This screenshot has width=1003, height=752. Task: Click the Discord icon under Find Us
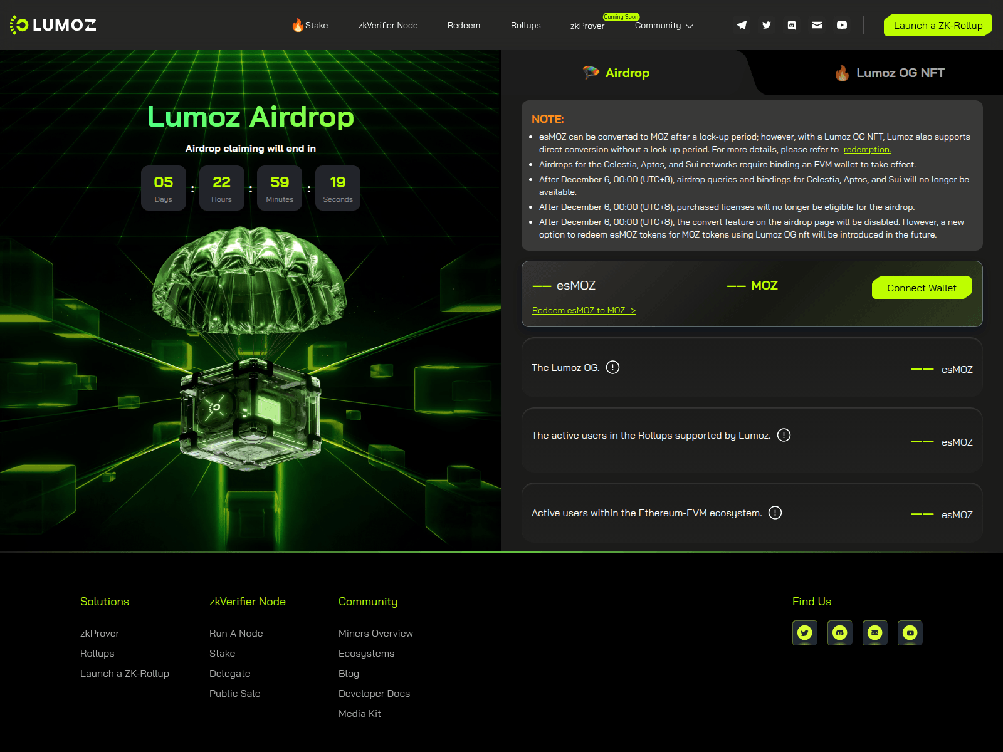(x=840, y=633)
